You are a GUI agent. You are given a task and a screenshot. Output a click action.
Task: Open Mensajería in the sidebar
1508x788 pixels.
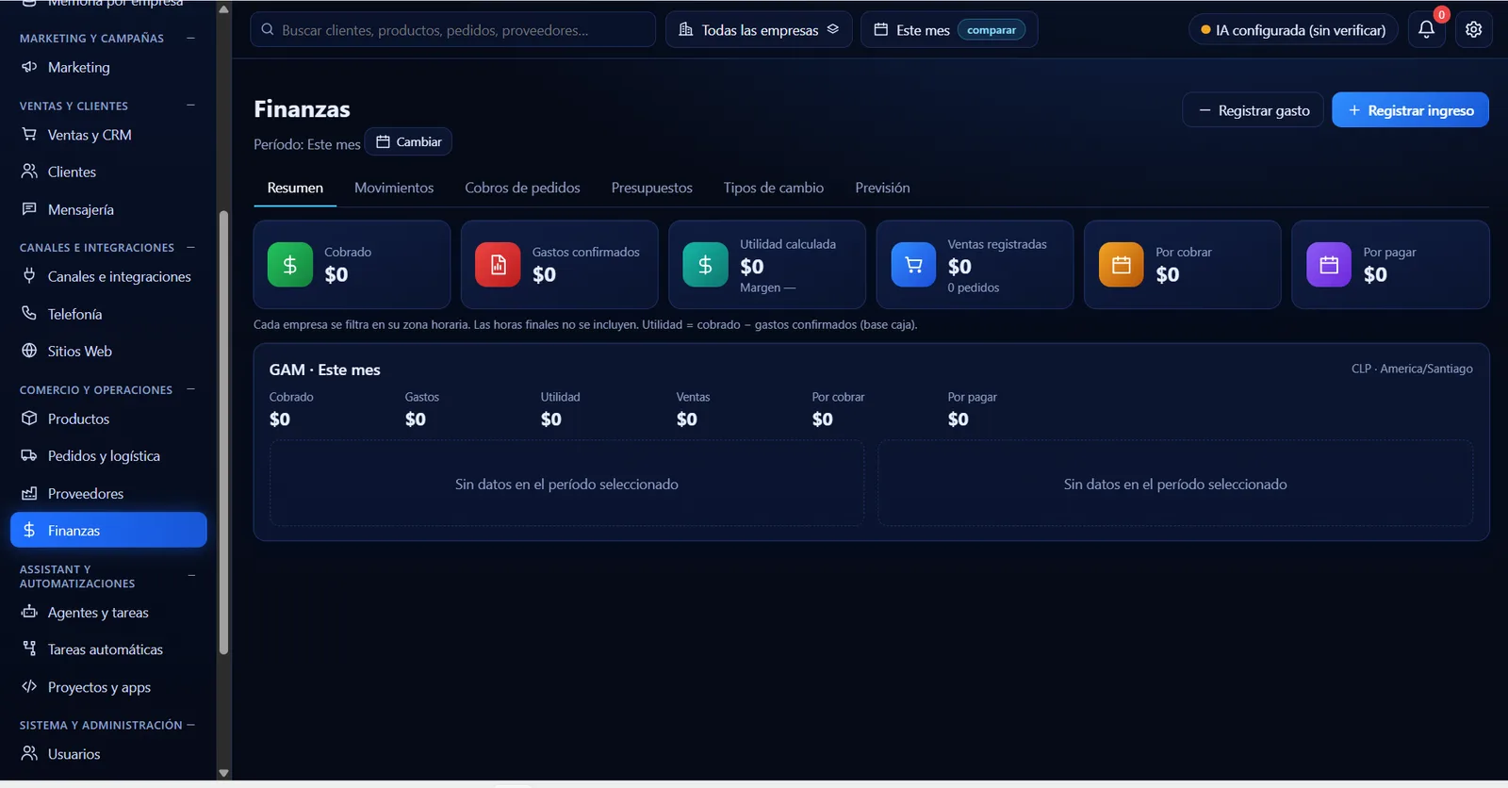point(108,209)
